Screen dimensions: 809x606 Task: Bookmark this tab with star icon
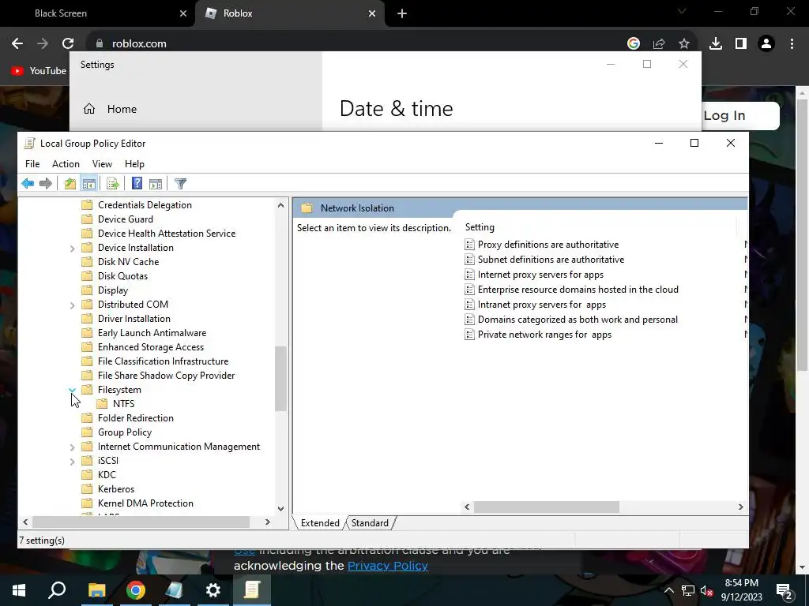pos(683,44)
